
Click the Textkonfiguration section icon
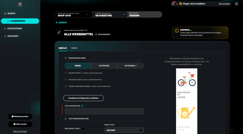coord(66,119)
